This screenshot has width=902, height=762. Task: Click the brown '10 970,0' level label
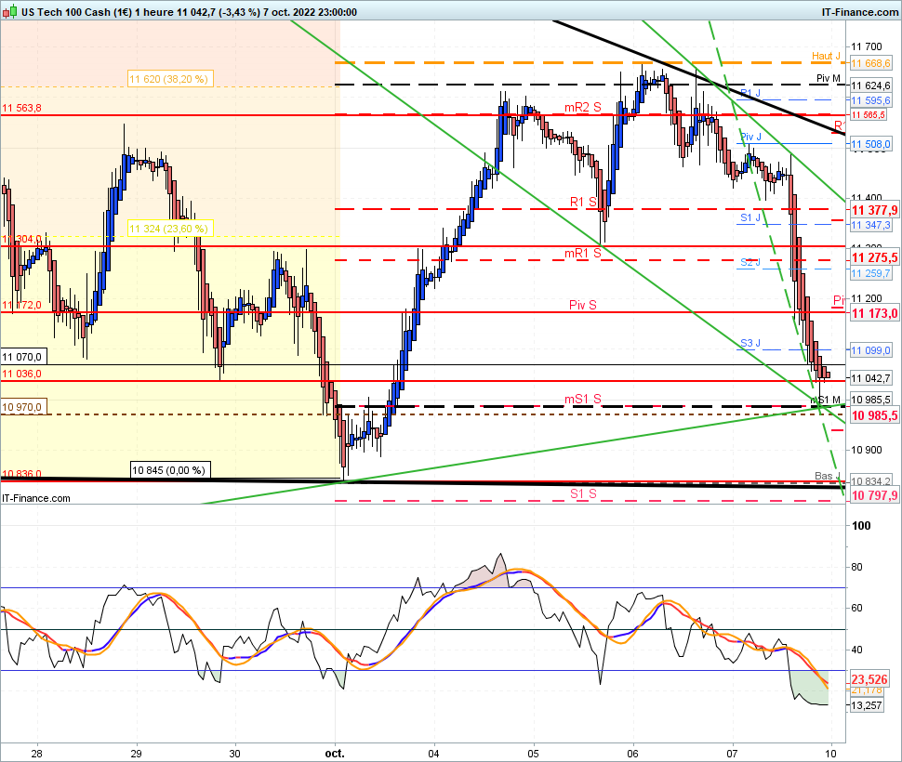click(x=23, y=407)
